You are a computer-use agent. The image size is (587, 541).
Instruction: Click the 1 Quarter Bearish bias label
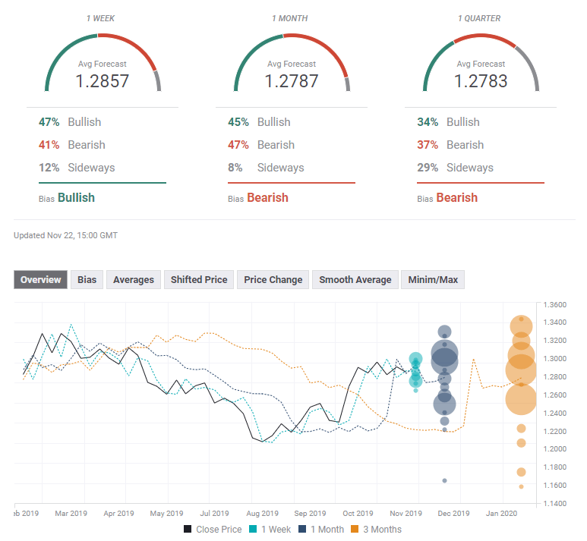click(456, 197)
